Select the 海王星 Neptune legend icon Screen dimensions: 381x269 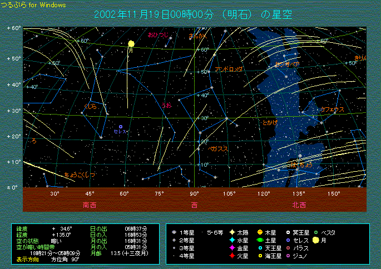260,256
